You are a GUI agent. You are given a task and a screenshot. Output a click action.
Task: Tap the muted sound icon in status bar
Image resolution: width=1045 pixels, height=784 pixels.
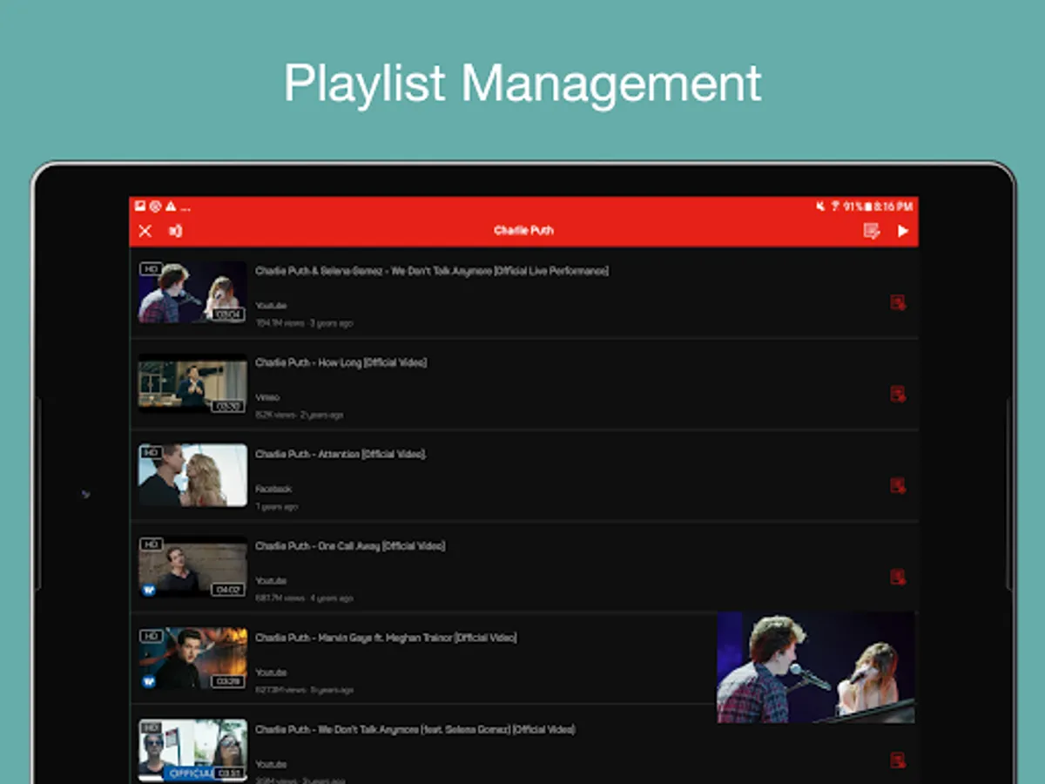820,206
